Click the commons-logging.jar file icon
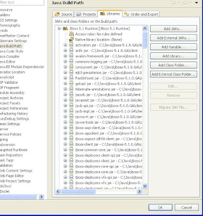Viewport: 203px width, 216px height. 71,62
